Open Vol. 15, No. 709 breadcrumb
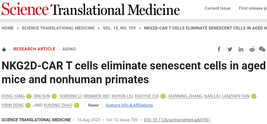The height and width of the screenshot is (124, 267). [x=119, y=28]
